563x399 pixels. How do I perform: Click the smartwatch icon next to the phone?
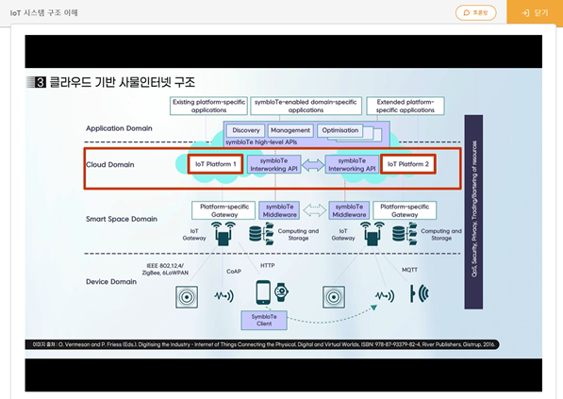[x=281, y=292]
